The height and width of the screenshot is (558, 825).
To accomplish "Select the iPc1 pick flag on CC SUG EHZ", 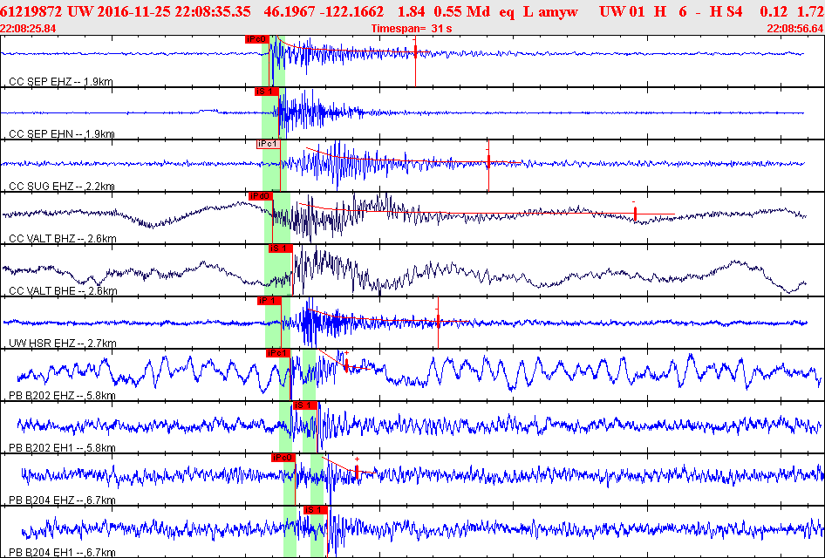I will [x=269, y=144].
